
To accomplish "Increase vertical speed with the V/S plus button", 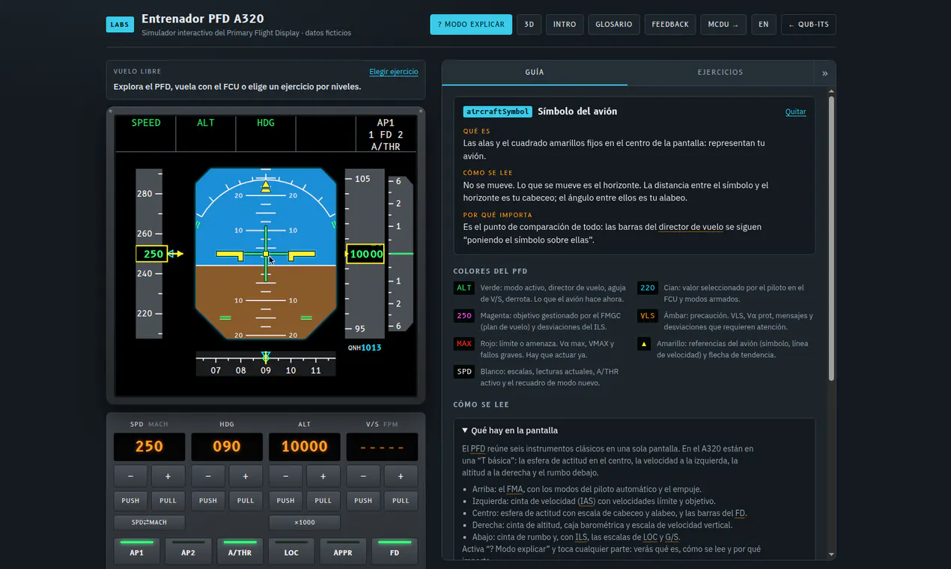I will (x=401, y=476).
